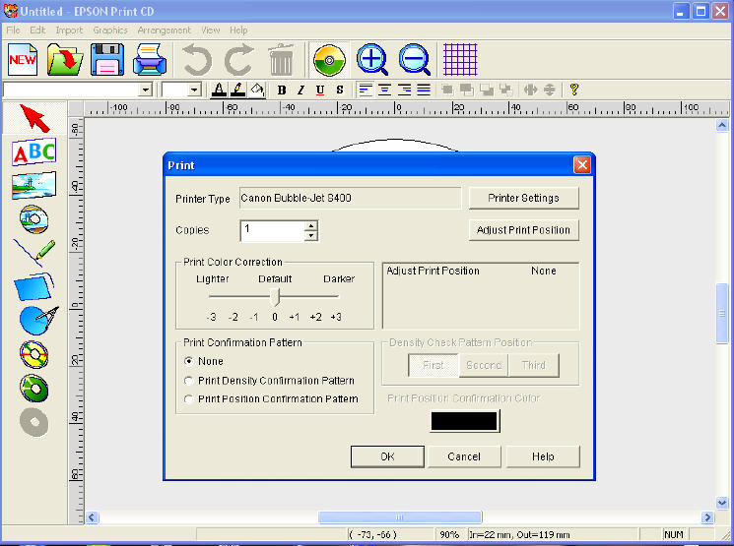Click the vertical scrollbar down arrow
Image resolution: width=734 pixels, height=546 pixels.
tap(722, 503)
